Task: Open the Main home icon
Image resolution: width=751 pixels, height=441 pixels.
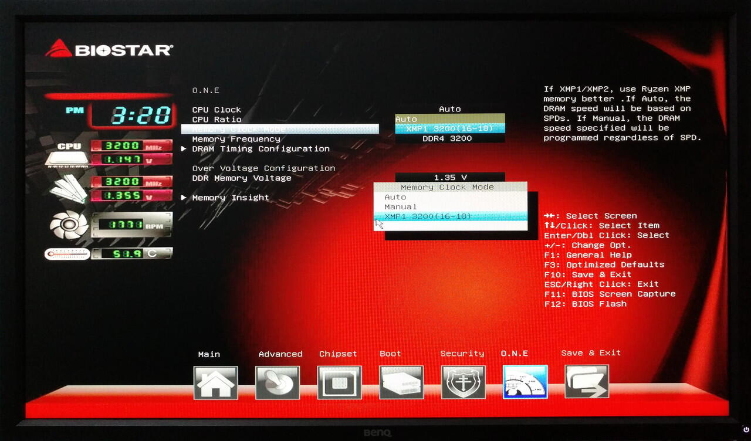Action: (x=216, y=382)
